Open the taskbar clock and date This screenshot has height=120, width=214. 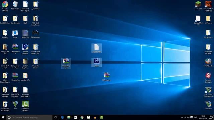(203, 117)
